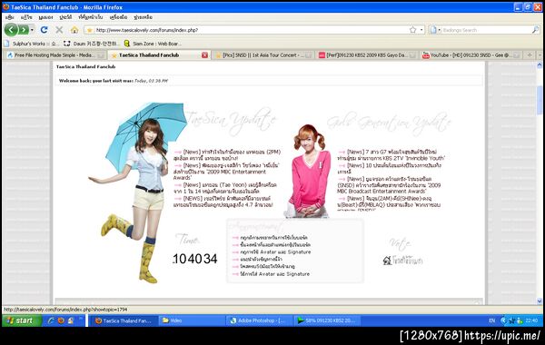Screen dimensions: 545x345
Task: Open the ช่วยเหลือ (Help) menu
Action: [143, 17]
